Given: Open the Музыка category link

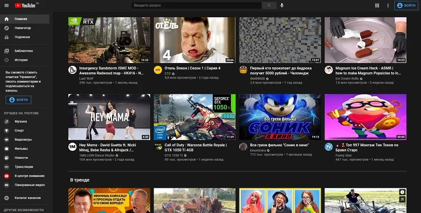Looking at the screenshot, I should click(x=21, y=121).
